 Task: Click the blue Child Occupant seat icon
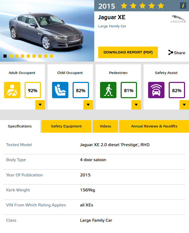(60, 90)
